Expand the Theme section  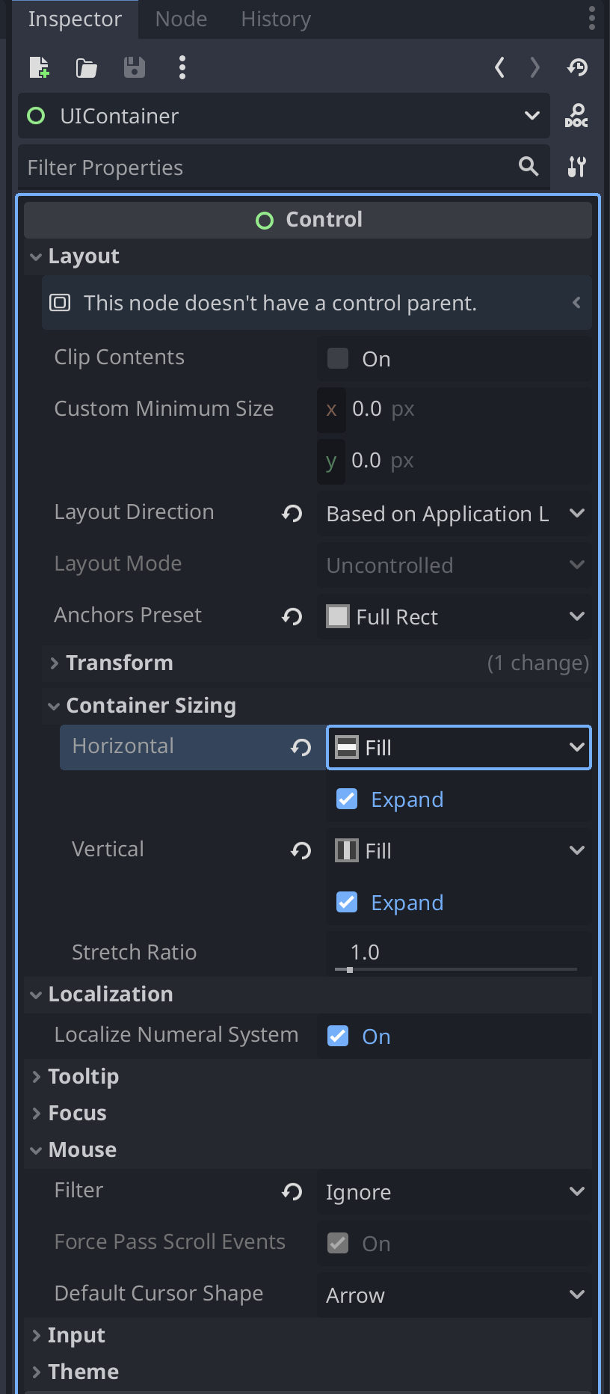click(83, 1372)
